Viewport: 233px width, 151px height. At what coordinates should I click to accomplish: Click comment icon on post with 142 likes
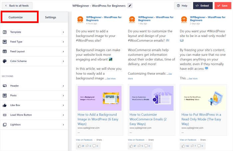(x=199, y=146)
